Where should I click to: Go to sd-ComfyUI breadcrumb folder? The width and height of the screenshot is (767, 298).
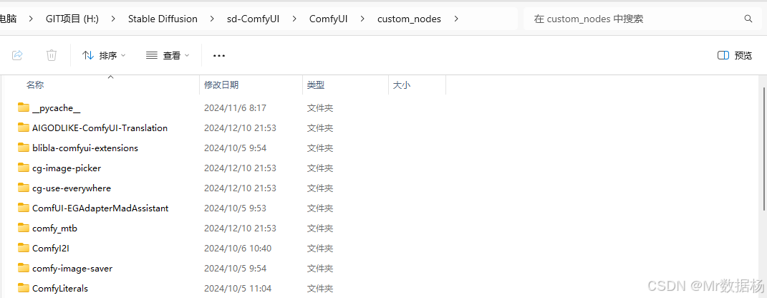point(253,19)
